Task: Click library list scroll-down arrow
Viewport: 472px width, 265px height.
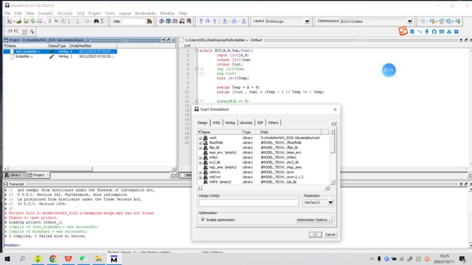Action: (332, 182)
